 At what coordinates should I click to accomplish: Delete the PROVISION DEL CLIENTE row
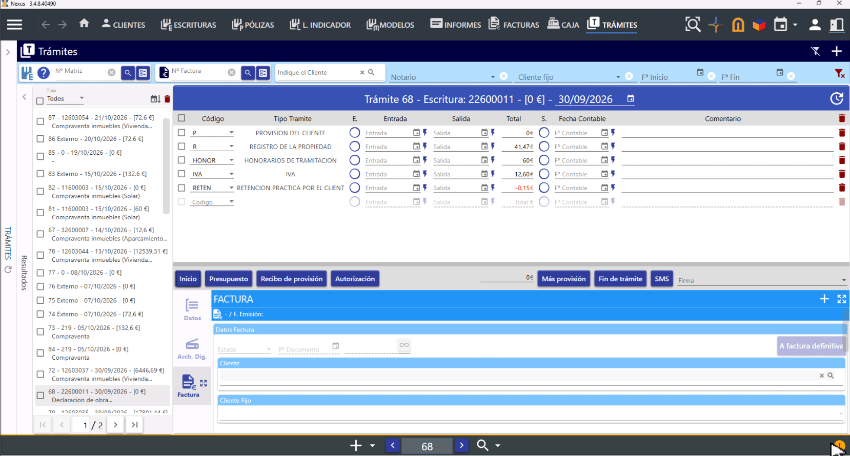pyautogui.click(x=842, y=133)
